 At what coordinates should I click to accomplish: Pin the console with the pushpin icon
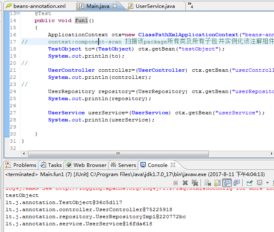point(249,183)
